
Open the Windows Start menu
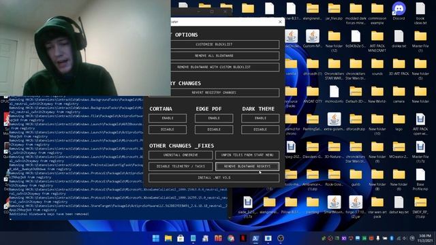[x=156, y=238]
